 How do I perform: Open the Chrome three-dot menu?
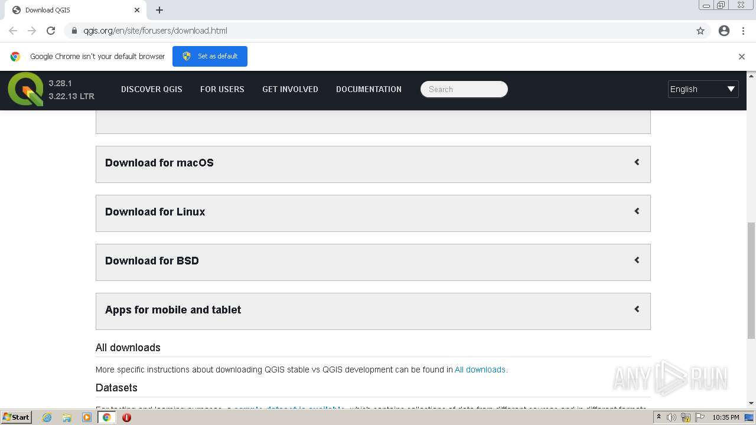click(743, 31)
